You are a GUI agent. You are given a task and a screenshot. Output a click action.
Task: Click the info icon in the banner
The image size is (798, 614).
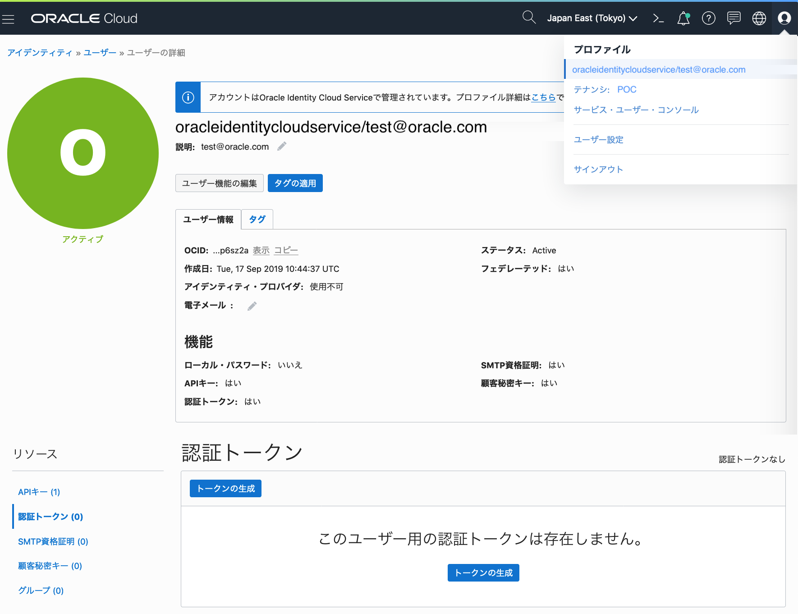[x=188, y=97]
